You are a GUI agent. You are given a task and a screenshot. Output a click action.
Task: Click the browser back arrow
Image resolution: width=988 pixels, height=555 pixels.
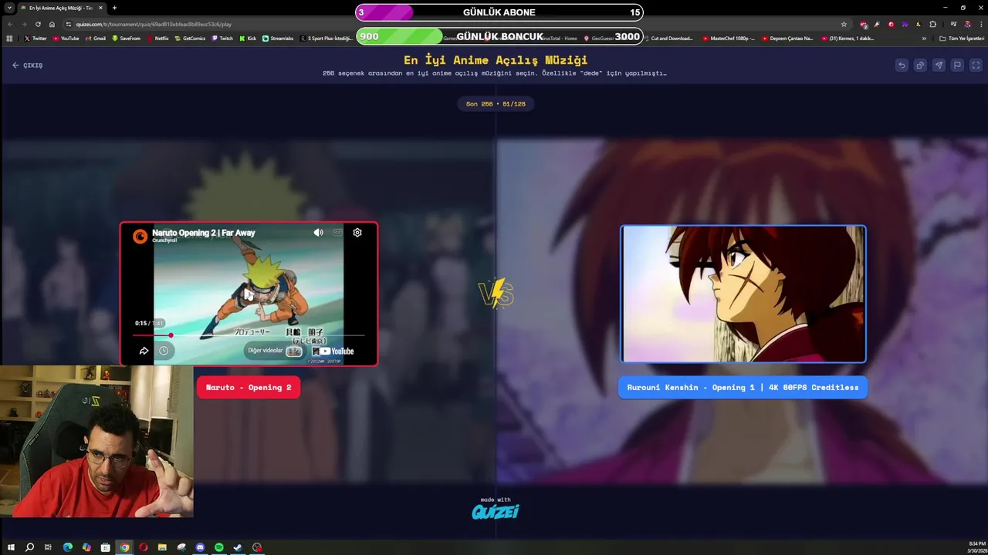click(x=10, y=24)
